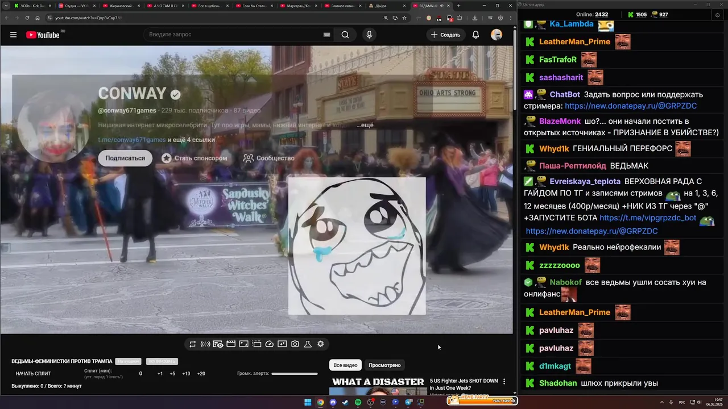Viewport: 728px width, 409px height.
Task: Open Telegram from the taskbar
Action: [408, 402]
